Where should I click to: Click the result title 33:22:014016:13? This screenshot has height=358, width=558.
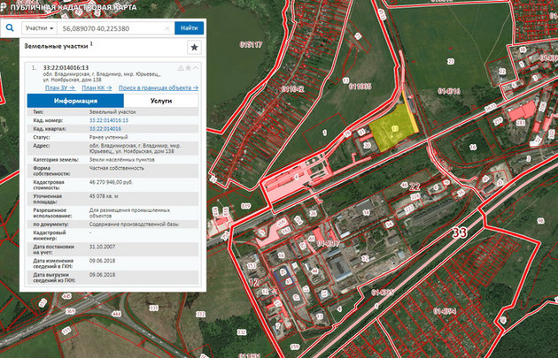[66, 67]
